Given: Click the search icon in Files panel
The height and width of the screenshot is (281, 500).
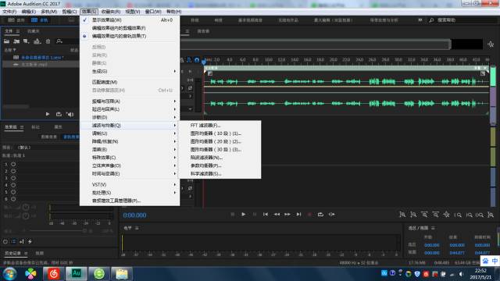Looking at the screenshot, I should coord(59,41).
